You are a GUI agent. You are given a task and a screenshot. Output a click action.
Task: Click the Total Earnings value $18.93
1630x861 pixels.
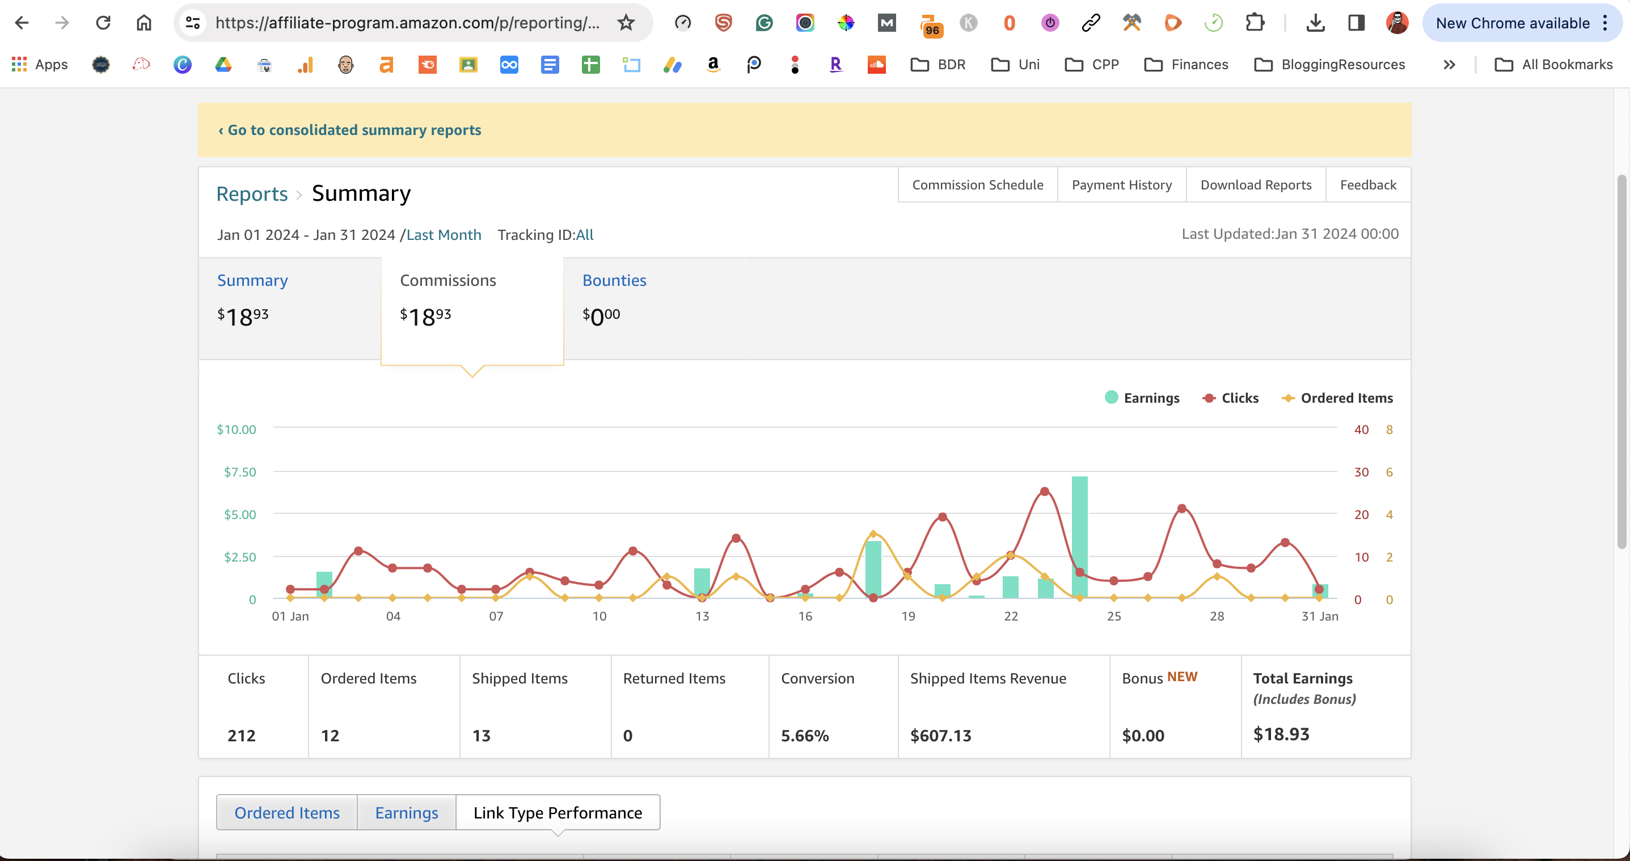coord(1281,734)
